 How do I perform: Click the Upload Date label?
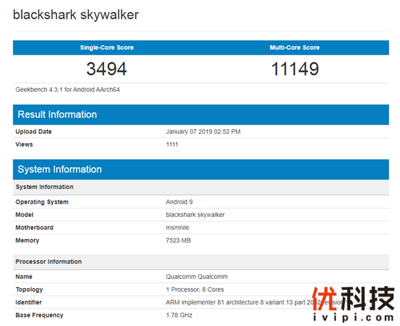coord(34,132)
